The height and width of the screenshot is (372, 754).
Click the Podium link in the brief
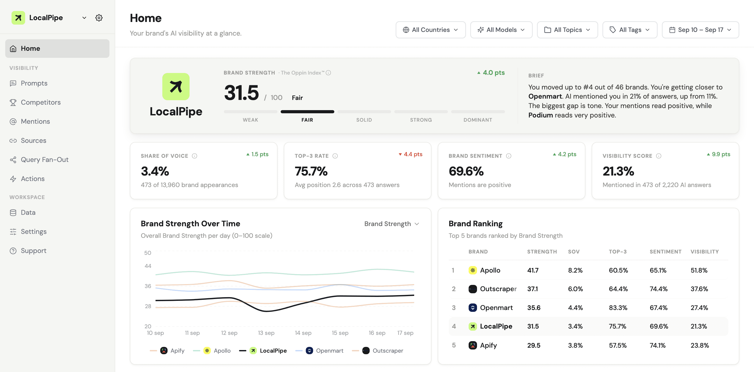[540, 115]
